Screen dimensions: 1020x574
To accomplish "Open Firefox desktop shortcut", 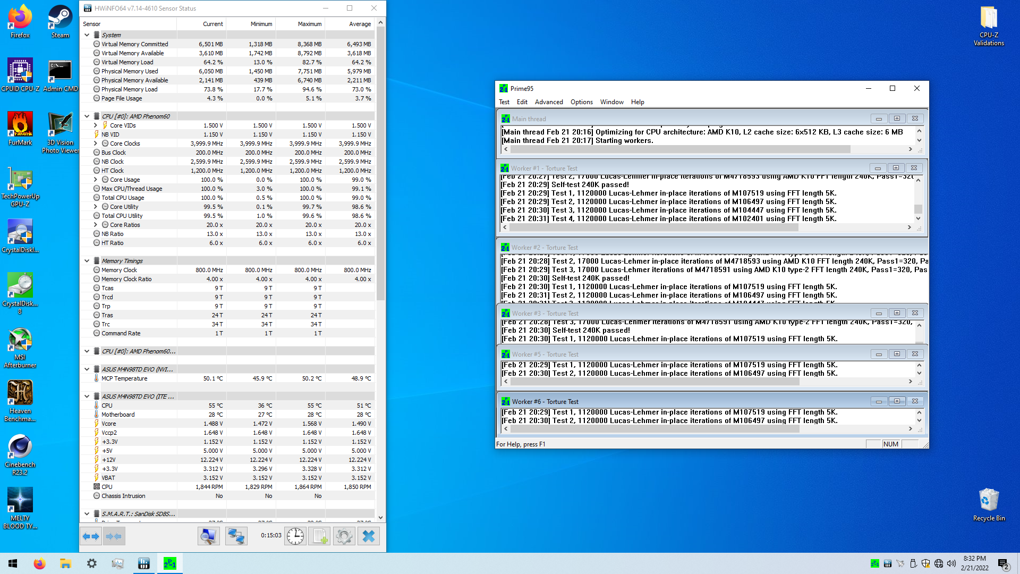I will click(20, 21).
